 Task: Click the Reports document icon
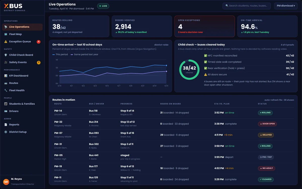6,125
